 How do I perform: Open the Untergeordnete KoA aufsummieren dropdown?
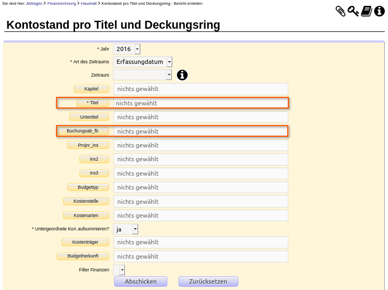click(x=125, y=229)
